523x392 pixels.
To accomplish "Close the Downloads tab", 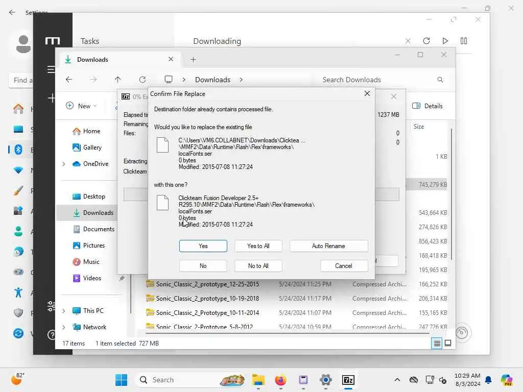I will pos(171,59).
